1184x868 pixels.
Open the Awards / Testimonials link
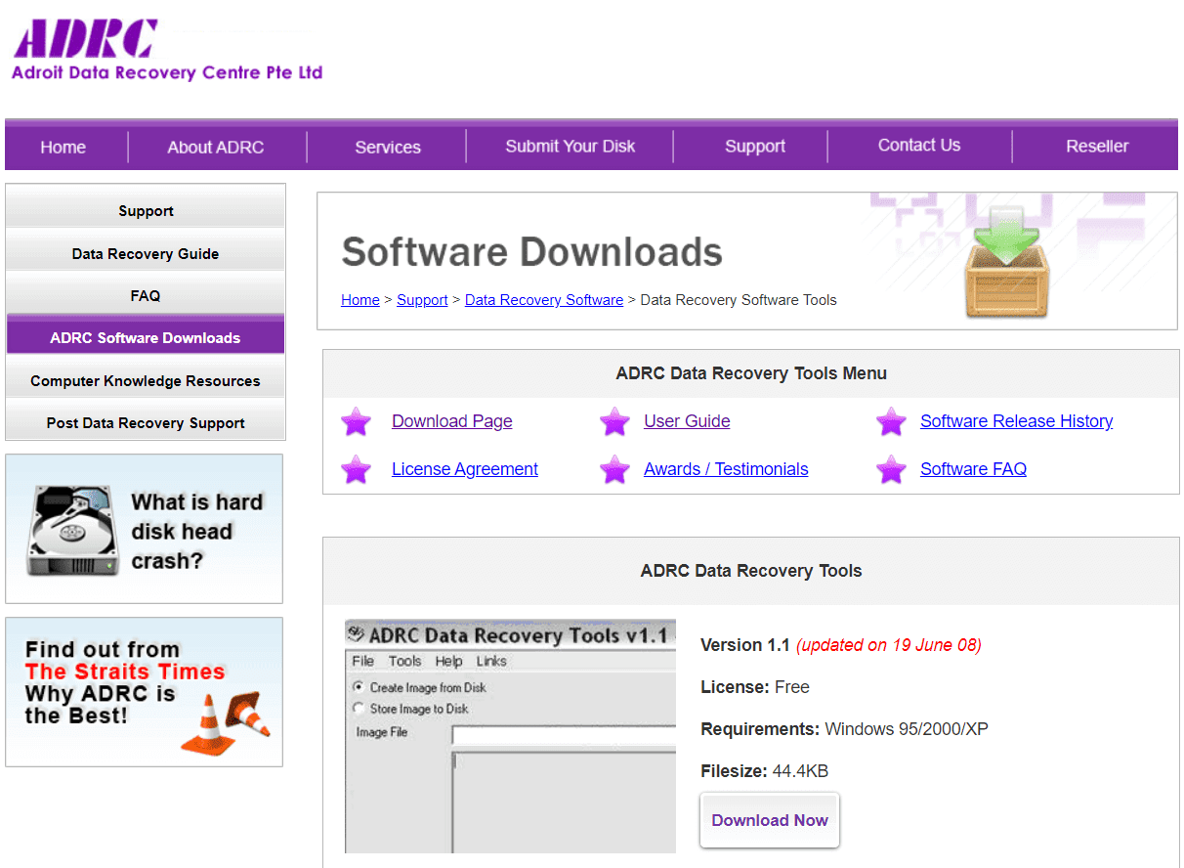[x=726, y=469]
